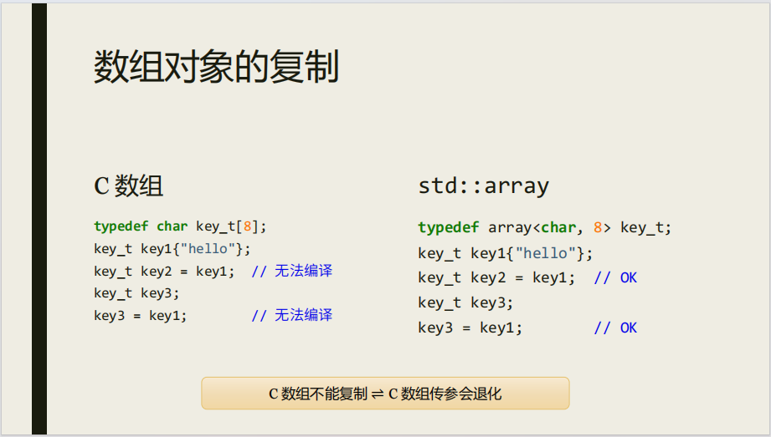Click the key_t key3; line under C 数组
This screenshot has height=437, width=771.
(x=136, y=293)
